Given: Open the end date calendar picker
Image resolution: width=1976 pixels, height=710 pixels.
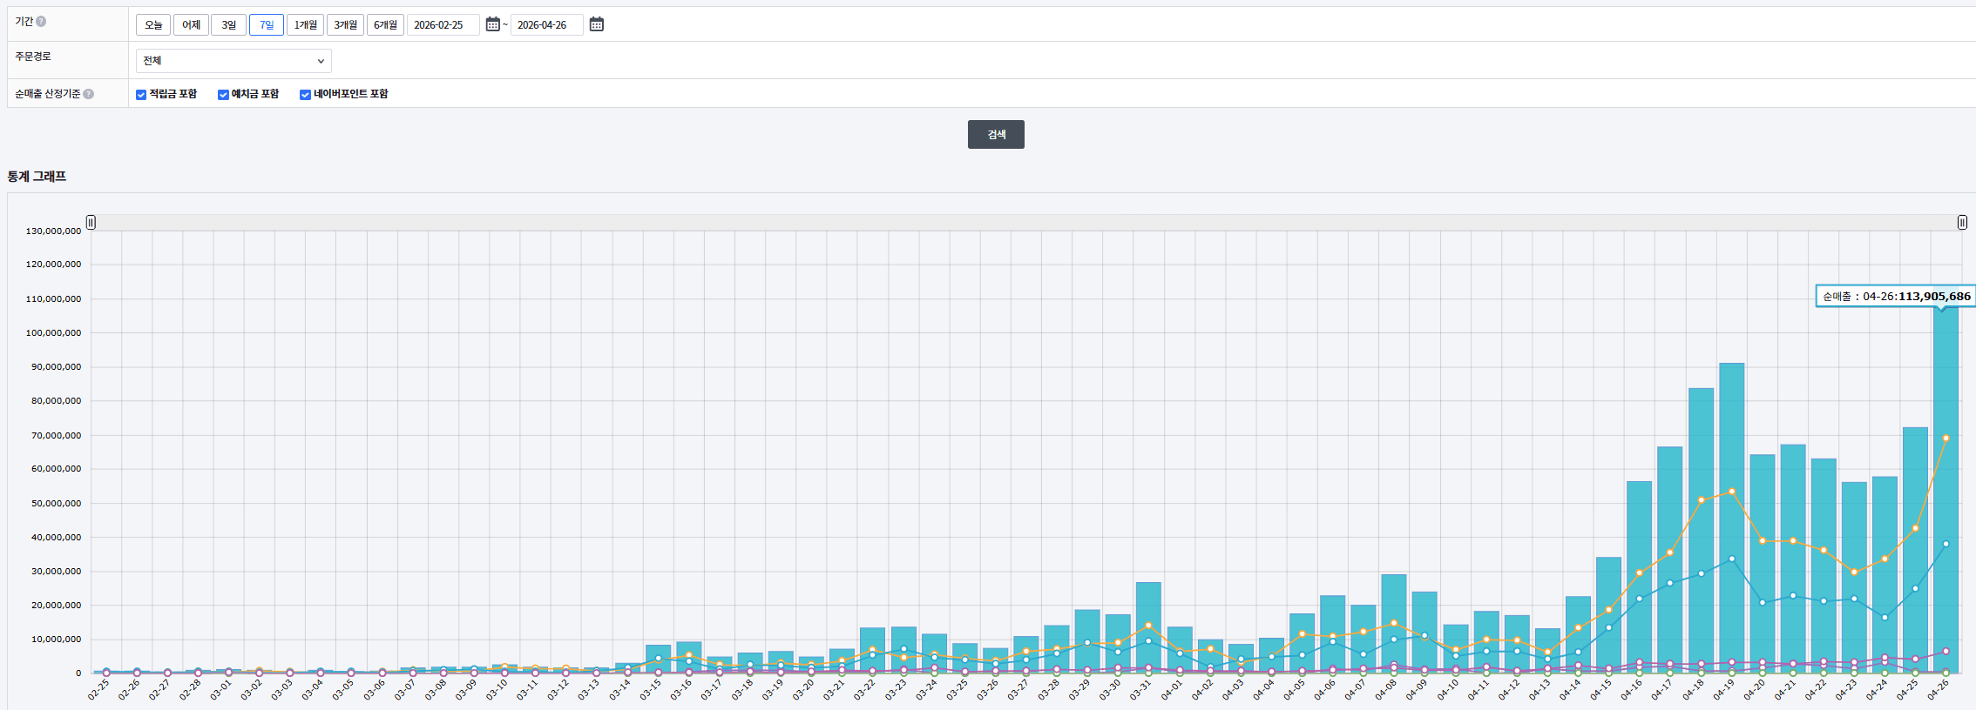Looking at the screenshot, I should [596, 24].
